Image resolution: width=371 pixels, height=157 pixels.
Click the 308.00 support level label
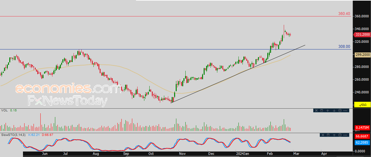(344, 47)
